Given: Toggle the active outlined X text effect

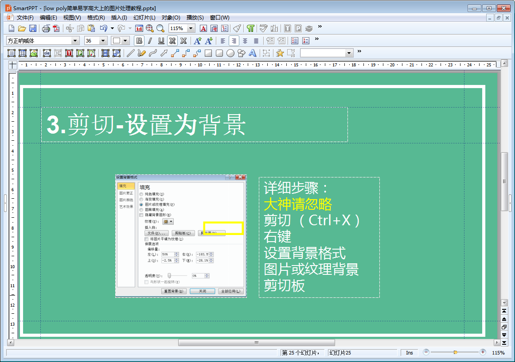Looking at the screenshot, I should point(172,41).
